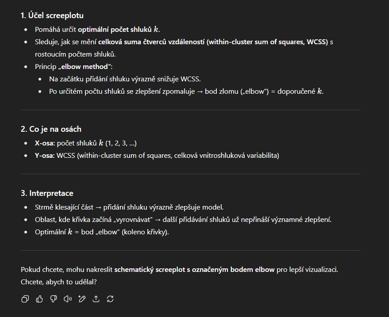The width and height of the screenshot is (389, 317).
Task: Click the bold 'Y-osa:' label
Action: (45, 155)
